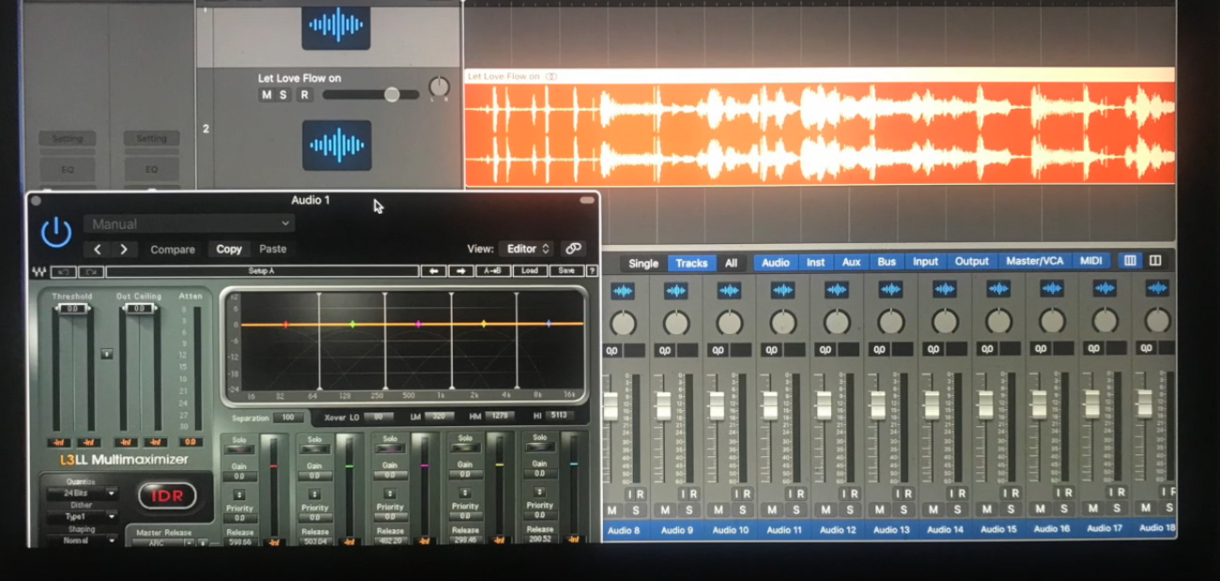This screenshot has height=581, width=1220.
Task: Switch mixer to wide channel strips view
Action: pos(1155,261)
